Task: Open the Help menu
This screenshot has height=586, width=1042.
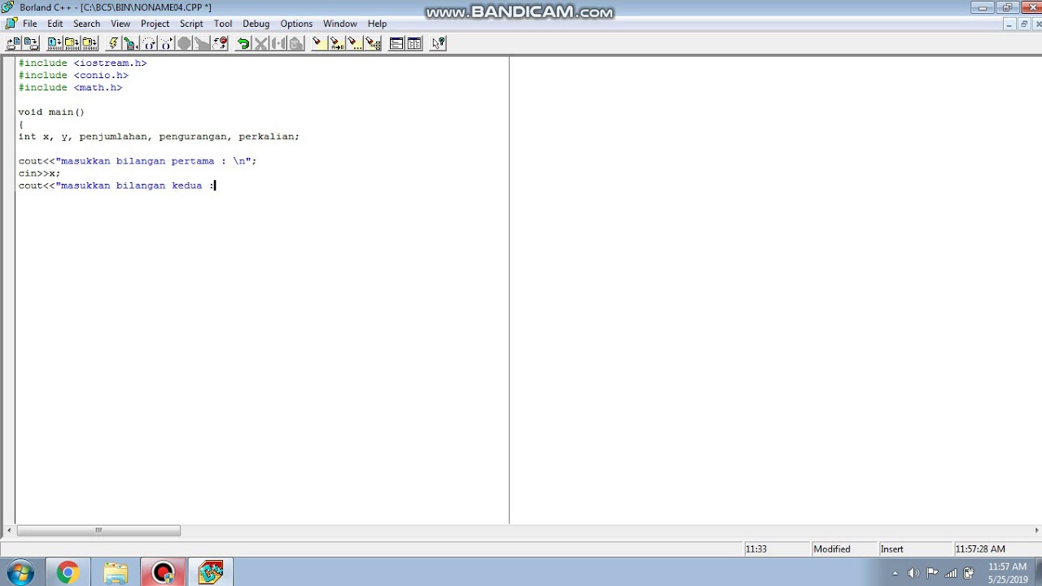Action: coord(377,24)
